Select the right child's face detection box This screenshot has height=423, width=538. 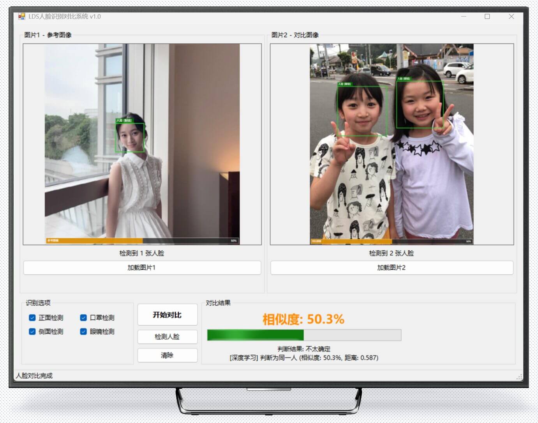point(420,104)
